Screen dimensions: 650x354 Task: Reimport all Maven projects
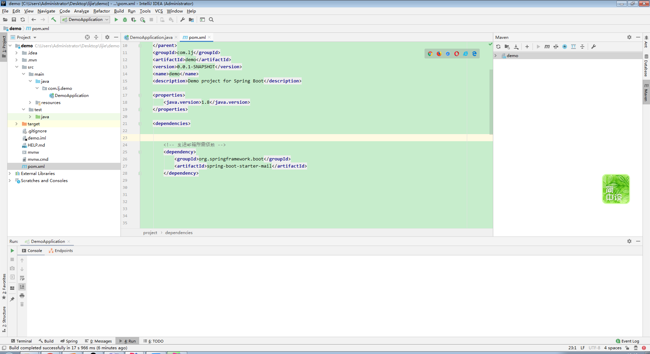pos(498,47)
